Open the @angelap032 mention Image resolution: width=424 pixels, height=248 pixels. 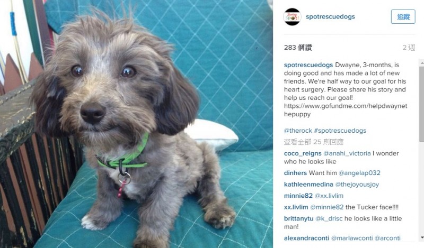[x=359, y=173]
